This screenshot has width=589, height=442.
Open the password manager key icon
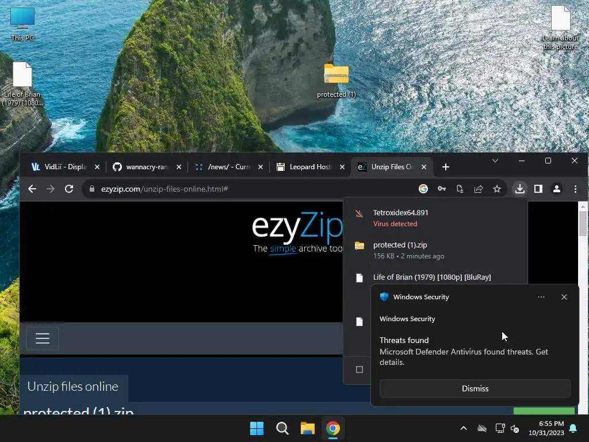point(442,189)
